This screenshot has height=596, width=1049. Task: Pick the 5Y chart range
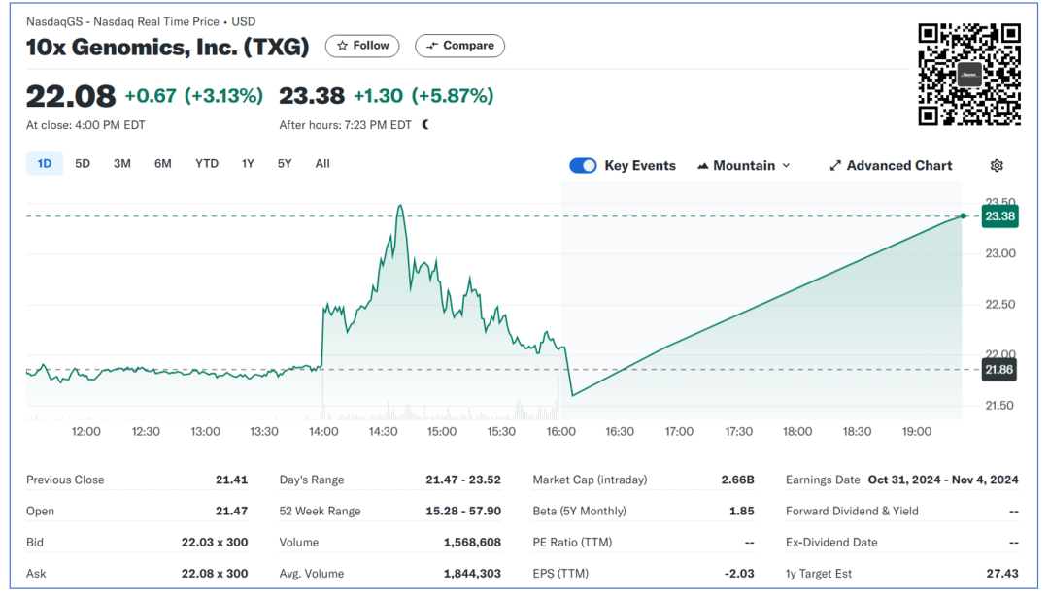pos(285,164)
